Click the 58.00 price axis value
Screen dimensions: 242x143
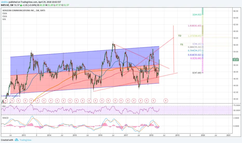coord(236,38)
